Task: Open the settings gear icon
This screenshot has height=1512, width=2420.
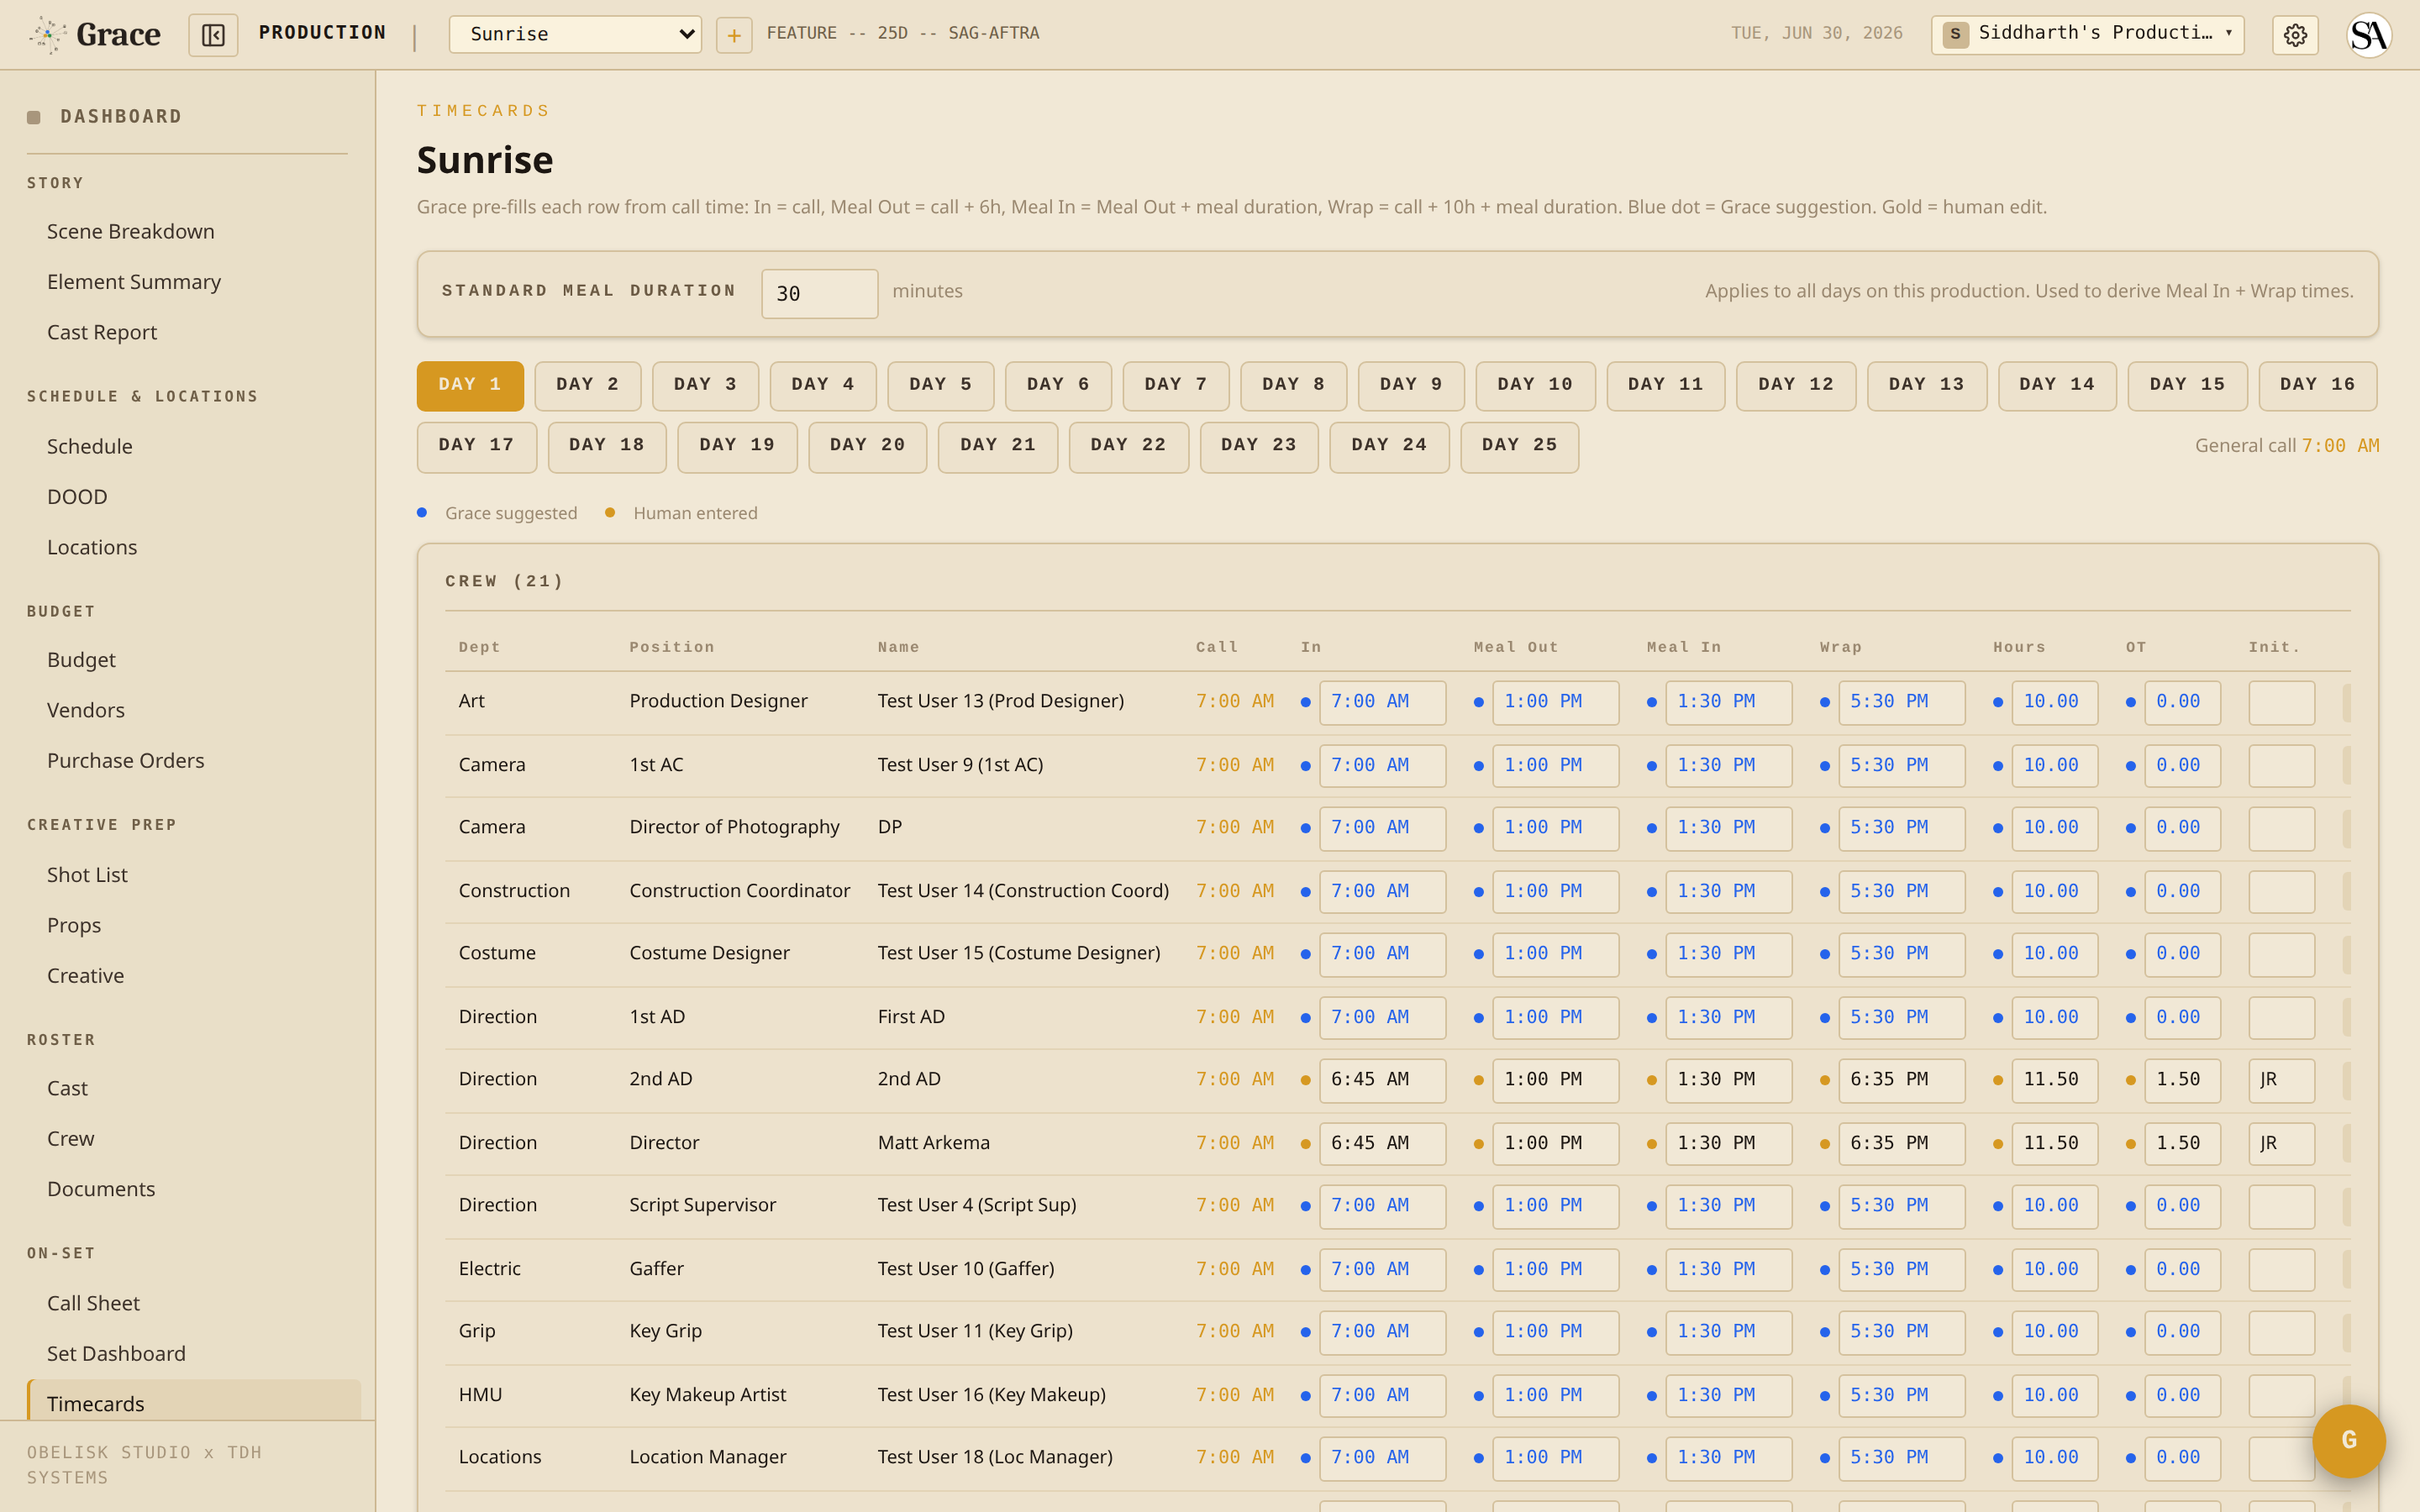Action: [2295, 35]
